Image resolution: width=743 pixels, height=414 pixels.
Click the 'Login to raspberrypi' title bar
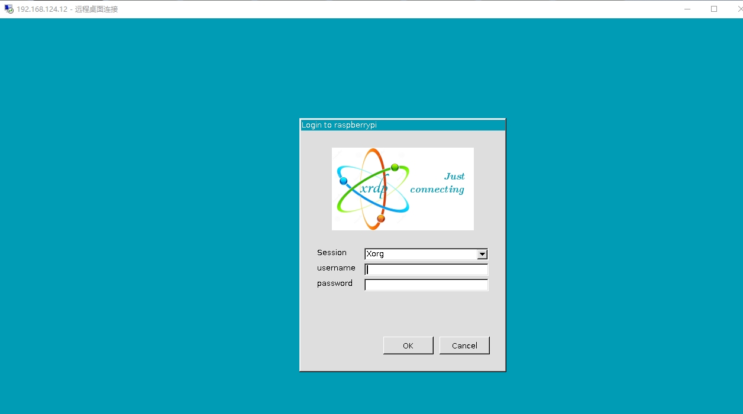(x=402, y=125)
